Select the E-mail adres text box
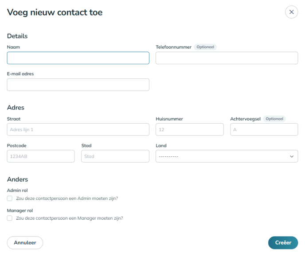Screen dimensions: 305x253 click(x=78, y=85)
